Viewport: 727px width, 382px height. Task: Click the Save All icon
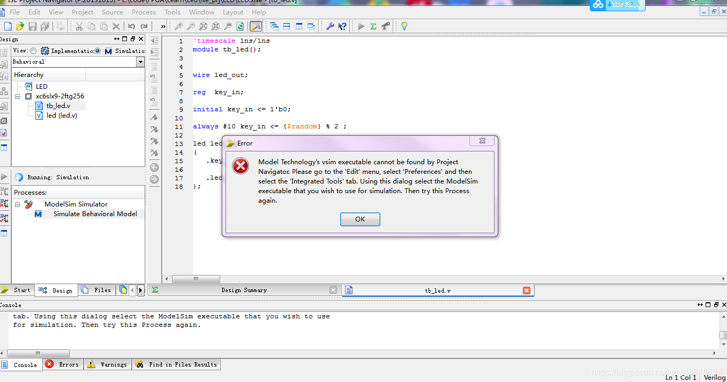[45, 26]
